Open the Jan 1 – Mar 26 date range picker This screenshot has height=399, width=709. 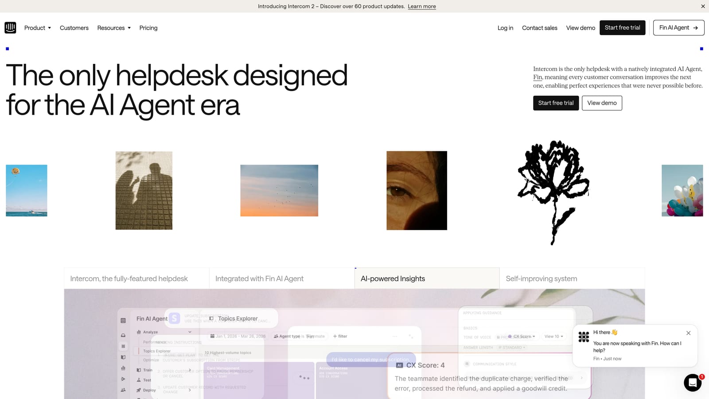[x=238, y=336]
